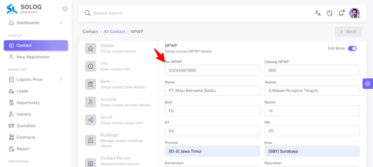This screenshot has width=373, height=167.
Task: Click the Buildings step icon
Action: tap(90, 140)
